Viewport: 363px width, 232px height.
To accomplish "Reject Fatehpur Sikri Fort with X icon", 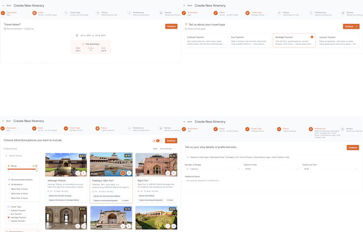I will (x=128, y=173).
